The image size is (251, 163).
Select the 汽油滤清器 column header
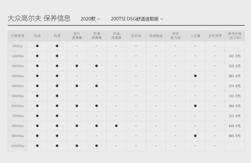pos(116,36)
